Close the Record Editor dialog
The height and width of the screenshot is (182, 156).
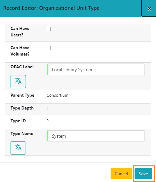149,9
